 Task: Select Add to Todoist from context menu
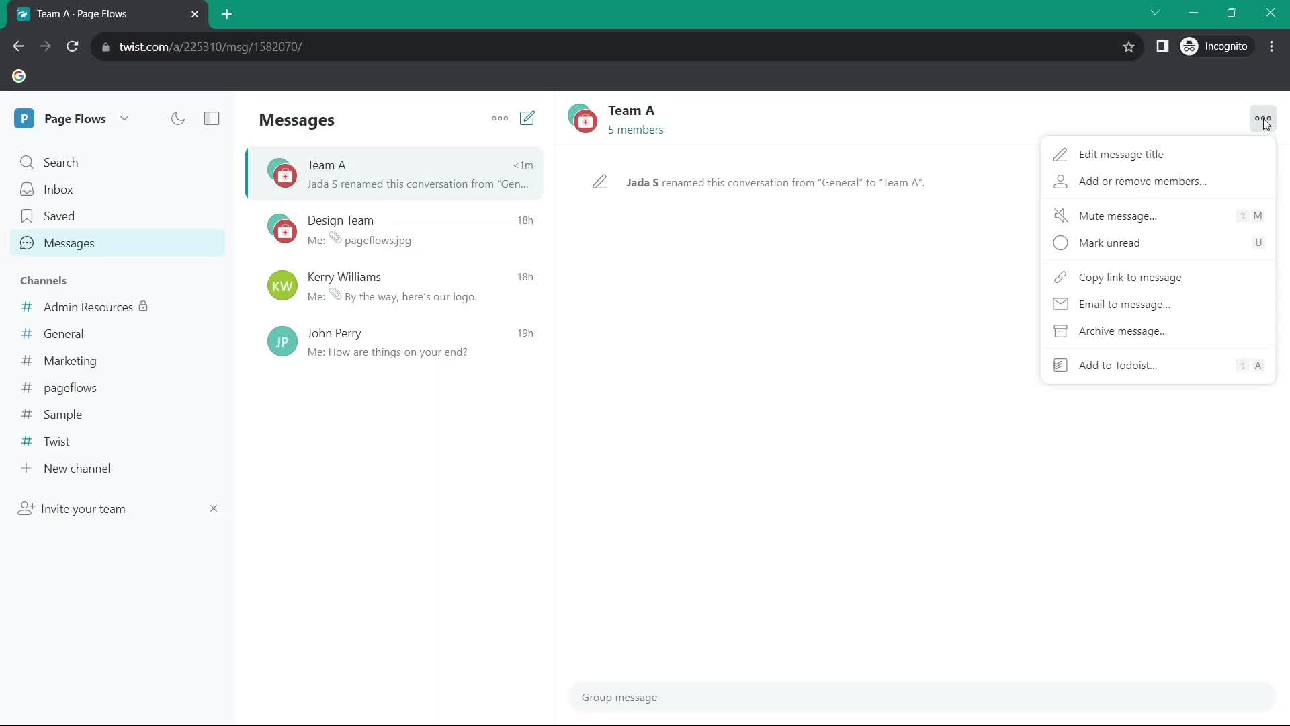pos(1118,365)
